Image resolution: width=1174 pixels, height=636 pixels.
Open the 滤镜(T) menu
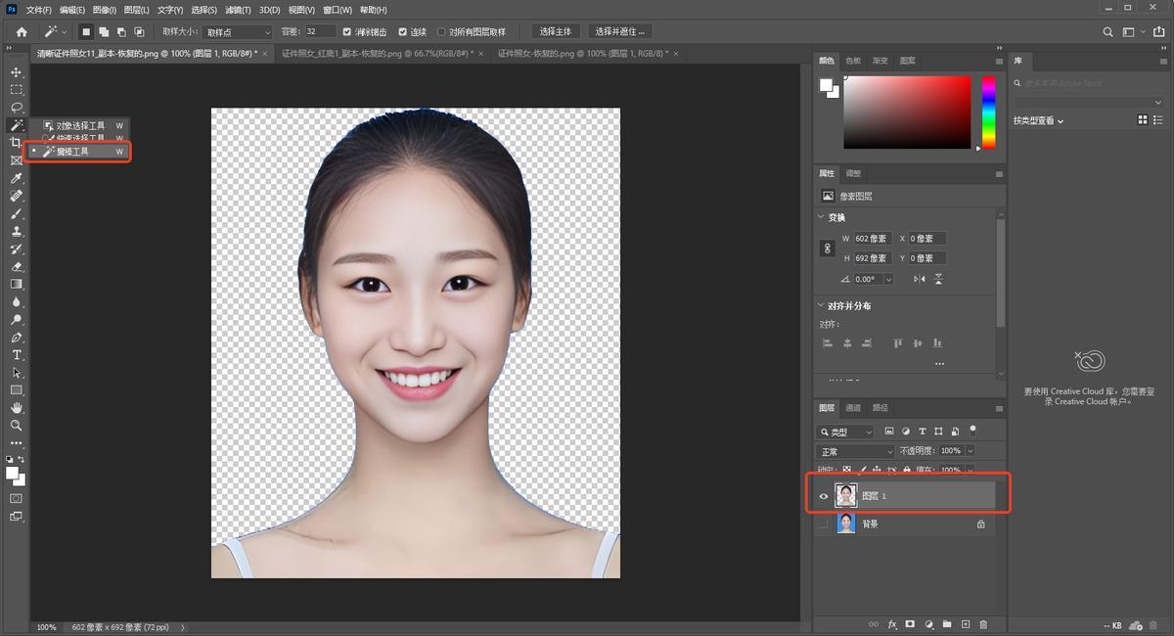(x=238, y=10)
